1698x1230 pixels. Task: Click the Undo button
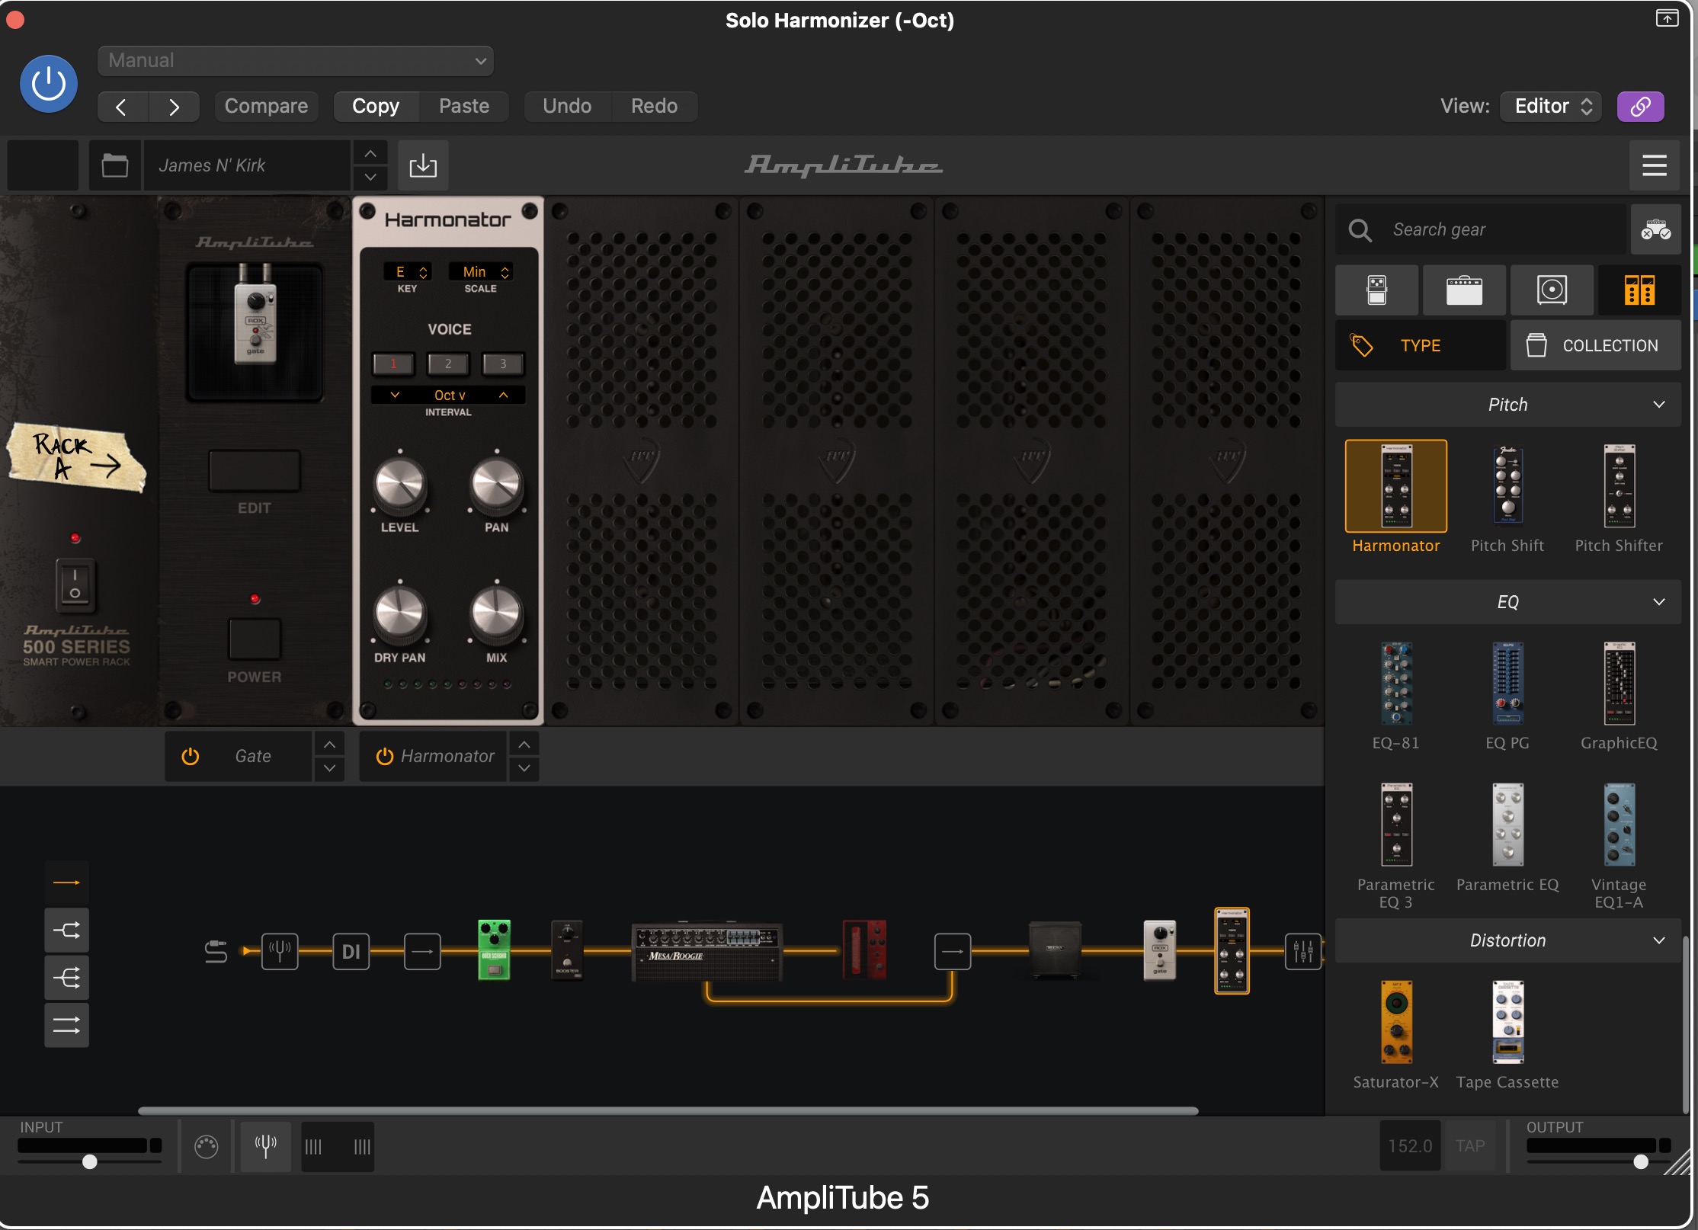click(567, 106)
